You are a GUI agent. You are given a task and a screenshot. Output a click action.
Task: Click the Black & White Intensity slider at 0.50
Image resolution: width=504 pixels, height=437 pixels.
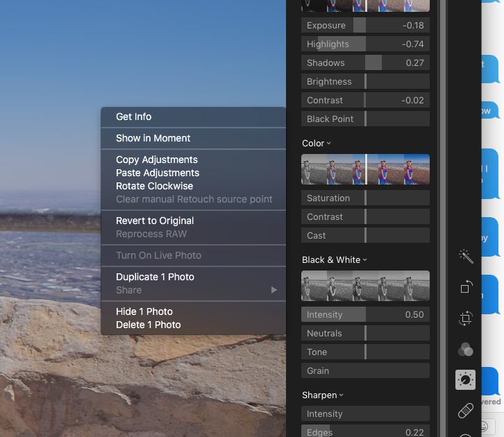(365, 314)
